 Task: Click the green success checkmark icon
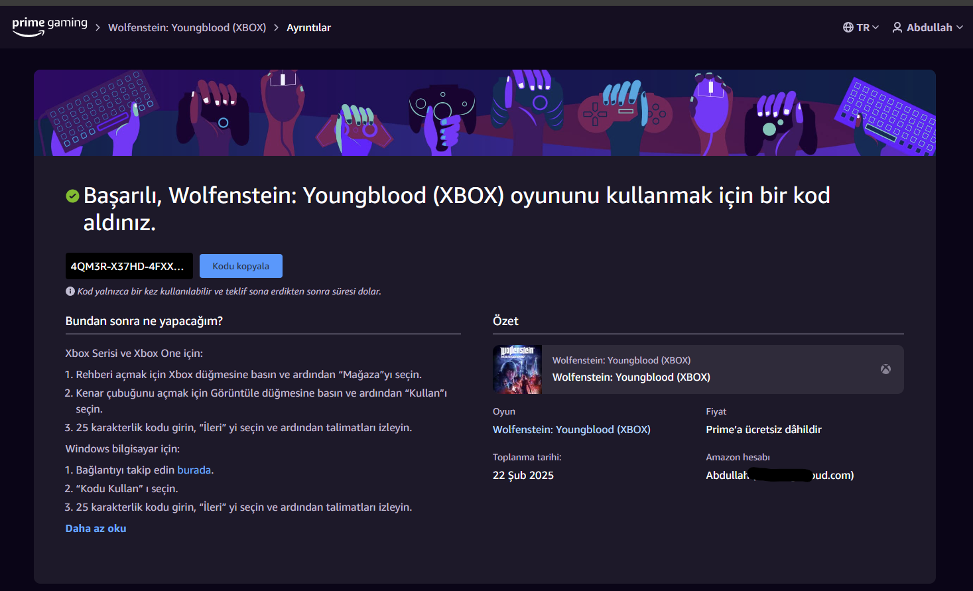(x=72, y=196)
